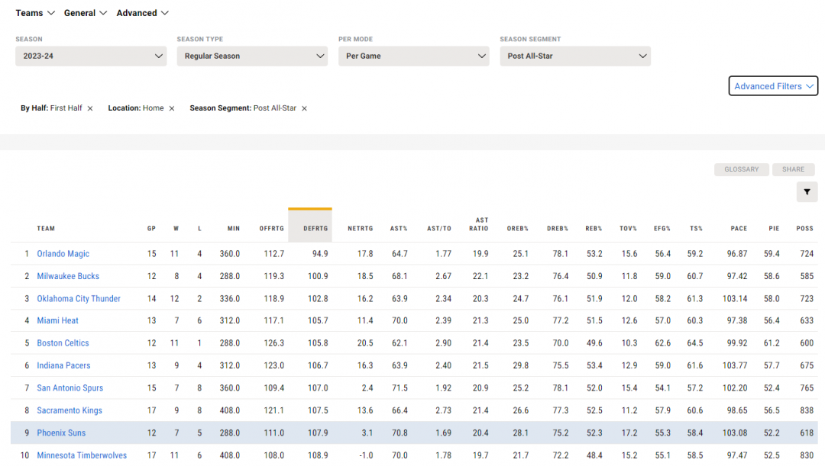Viewport: 825px width, 466px height.
Task: Sort table by DREB% column header
Action: tap(558, 229)
